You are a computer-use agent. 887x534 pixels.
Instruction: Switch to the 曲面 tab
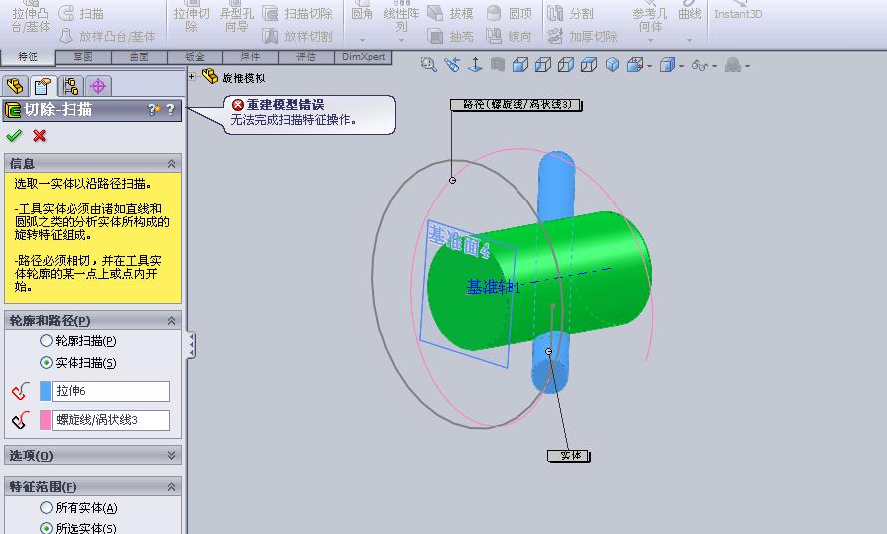pos(139,56)
